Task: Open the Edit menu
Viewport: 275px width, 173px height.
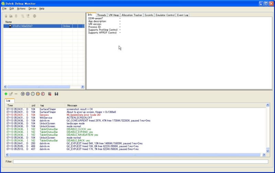Action: [12, 9]
